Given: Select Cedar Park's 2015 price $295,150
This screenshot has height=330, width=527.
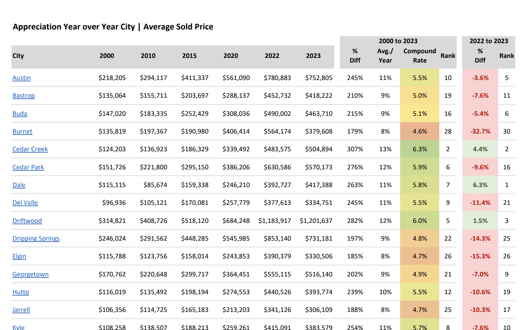Looking at the screenshot, I should (x=195, y=167).
